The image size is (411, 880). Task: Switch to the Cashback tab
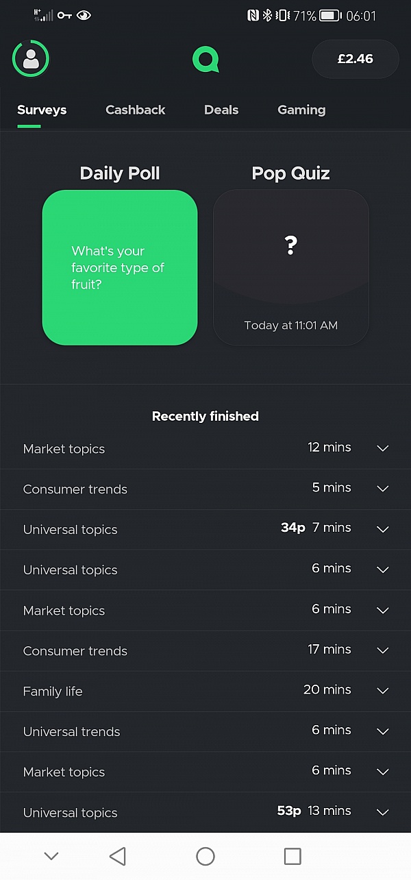click(135, 110)
